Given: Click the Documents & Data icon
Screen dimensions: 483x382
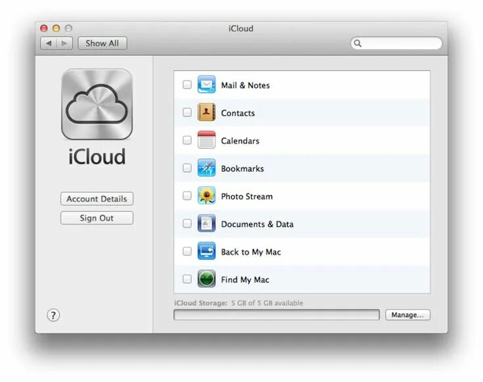Looking at the screenshot, I should (x=206, y=223).
